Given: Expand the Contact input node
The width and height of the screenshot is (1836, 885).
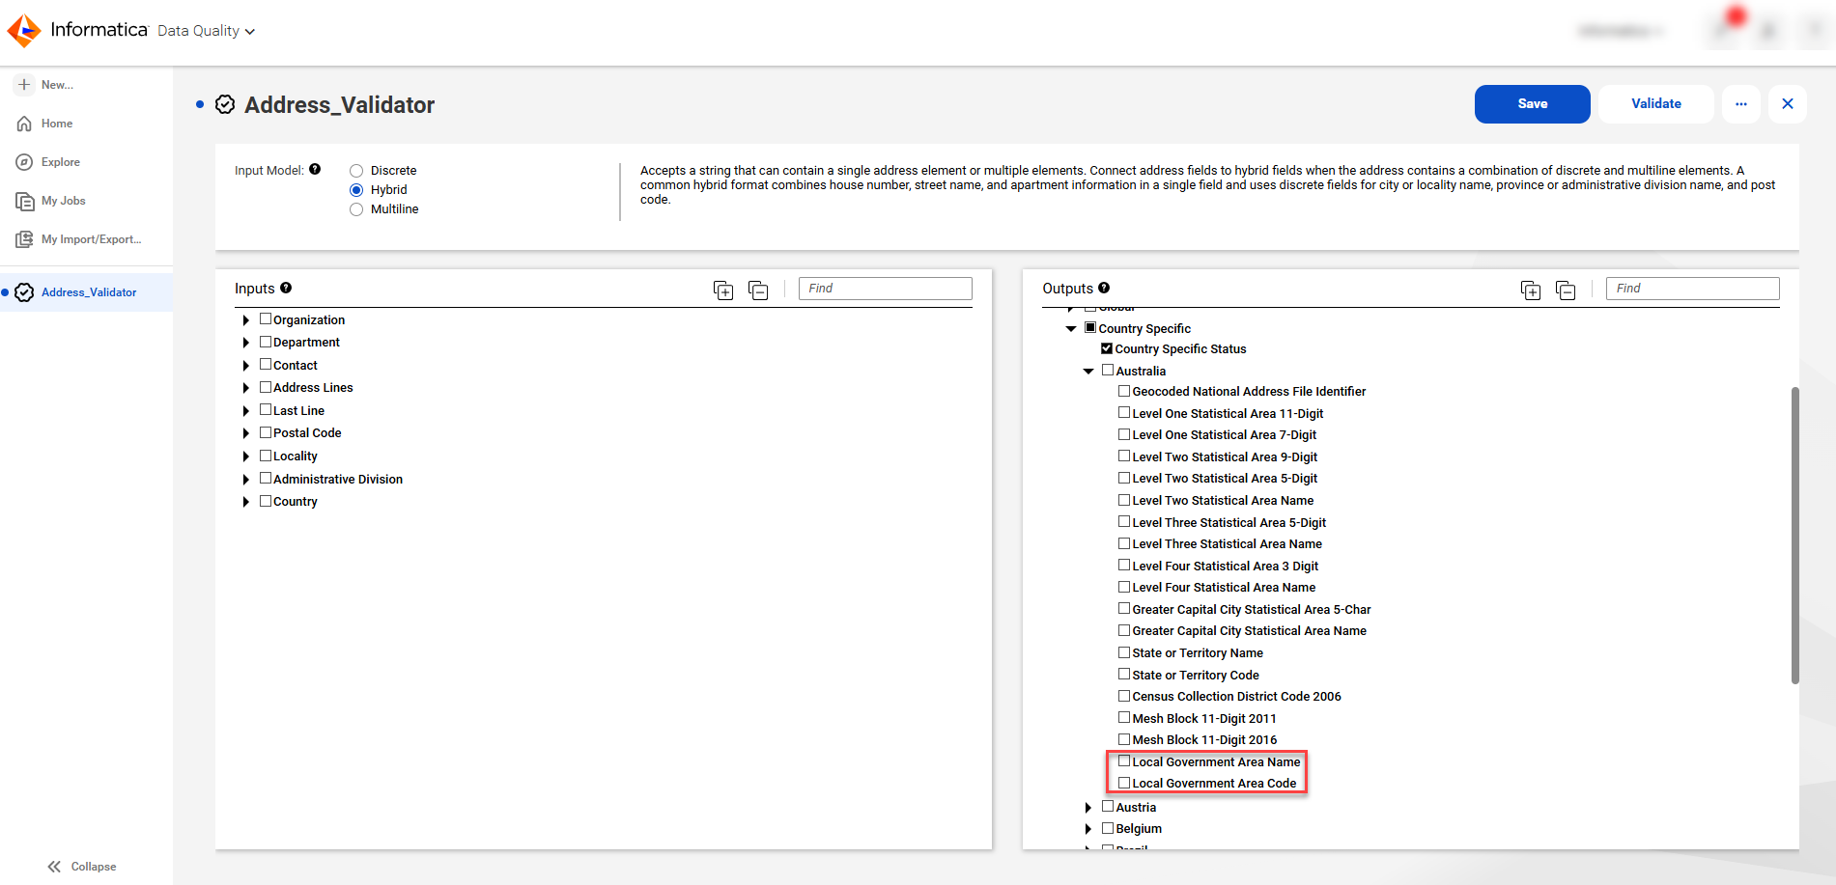Looking at the screenshot, I should (x=245, y=366).
